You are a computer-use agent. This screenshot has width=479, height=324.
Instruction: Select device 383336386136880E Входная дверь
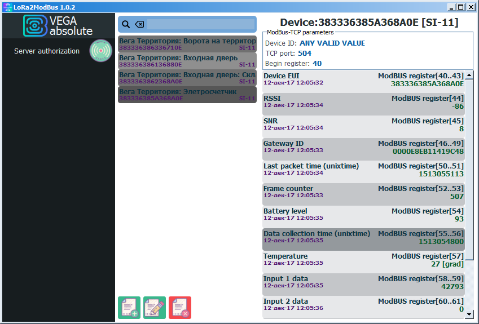(x=187, y=61)
